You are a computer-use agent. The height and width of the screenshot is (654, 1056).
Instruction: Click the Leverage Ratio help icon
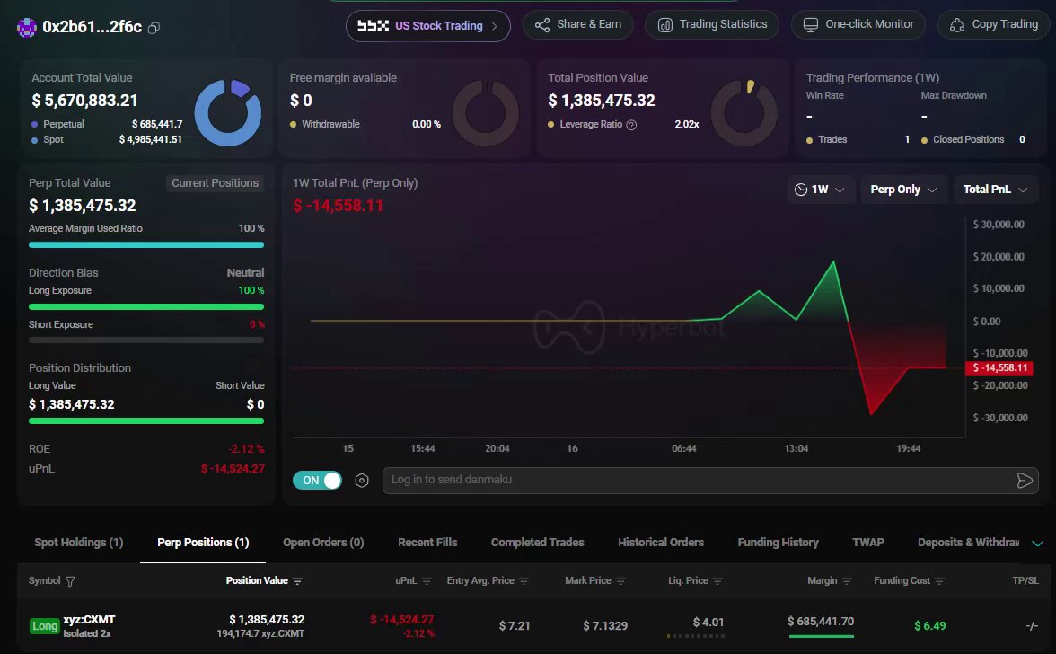[x=632, y=125]
